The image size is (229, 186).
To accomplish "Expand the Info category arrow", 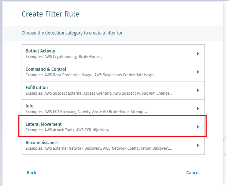I will click(x=198, y=109).
